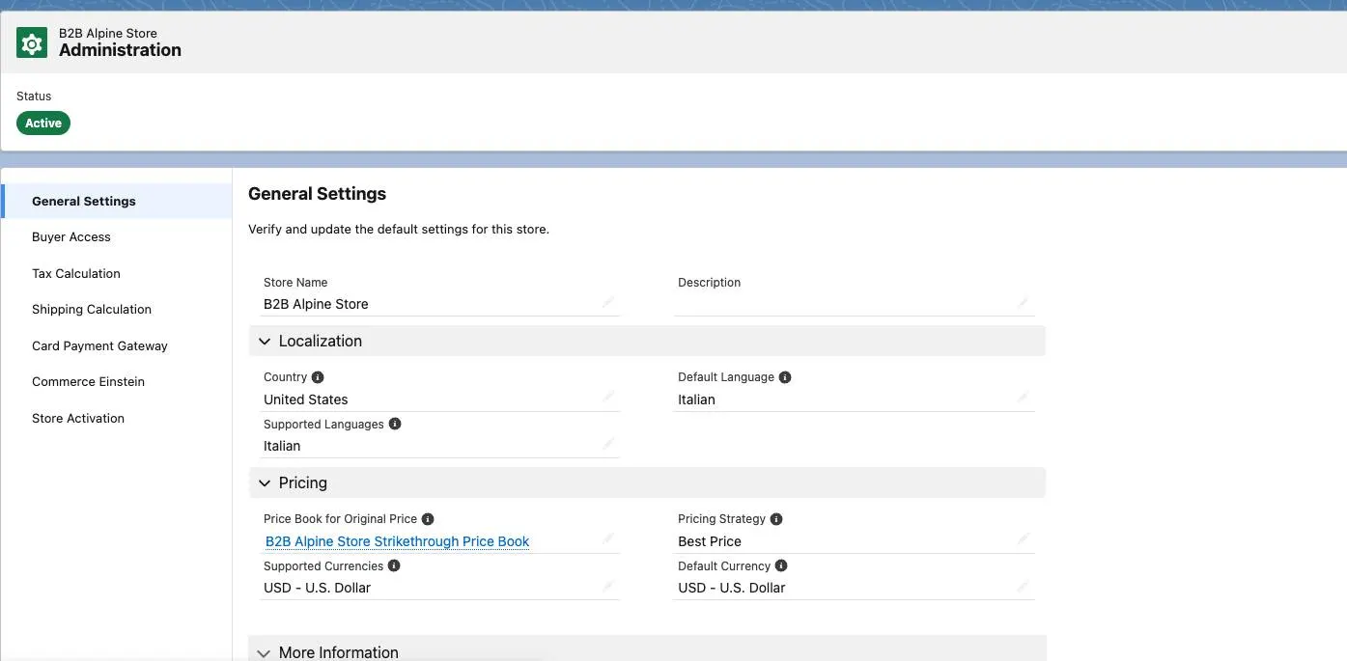The height and width of the screenshot is (661, 1347).
Task: Click the Pricing Strategy info icon
Action: [x=776, y=519]
